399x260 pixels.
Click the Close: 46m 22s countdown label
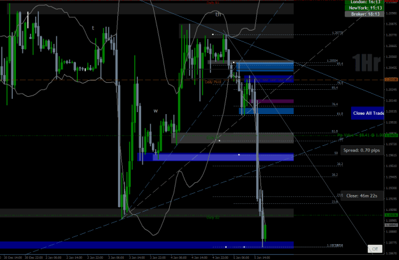point(362,196)
